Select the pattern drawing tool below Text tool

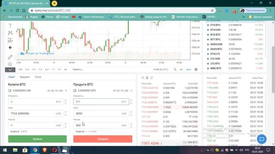pos(10,33)
